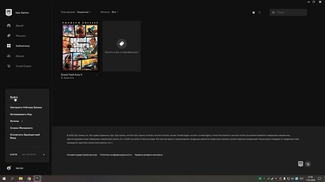Select 'Список желаемого' in the account menu
The image size is (325, 182).
click(x=21, y=128)
